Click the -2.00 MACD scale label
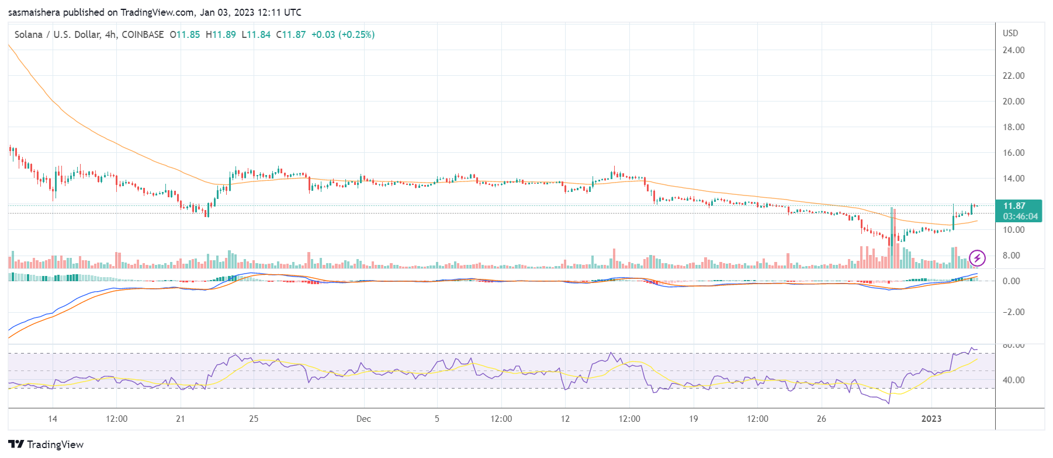Image resolution: width=1053 pixels, height=458 pixels. click(x=1013, y=312)
